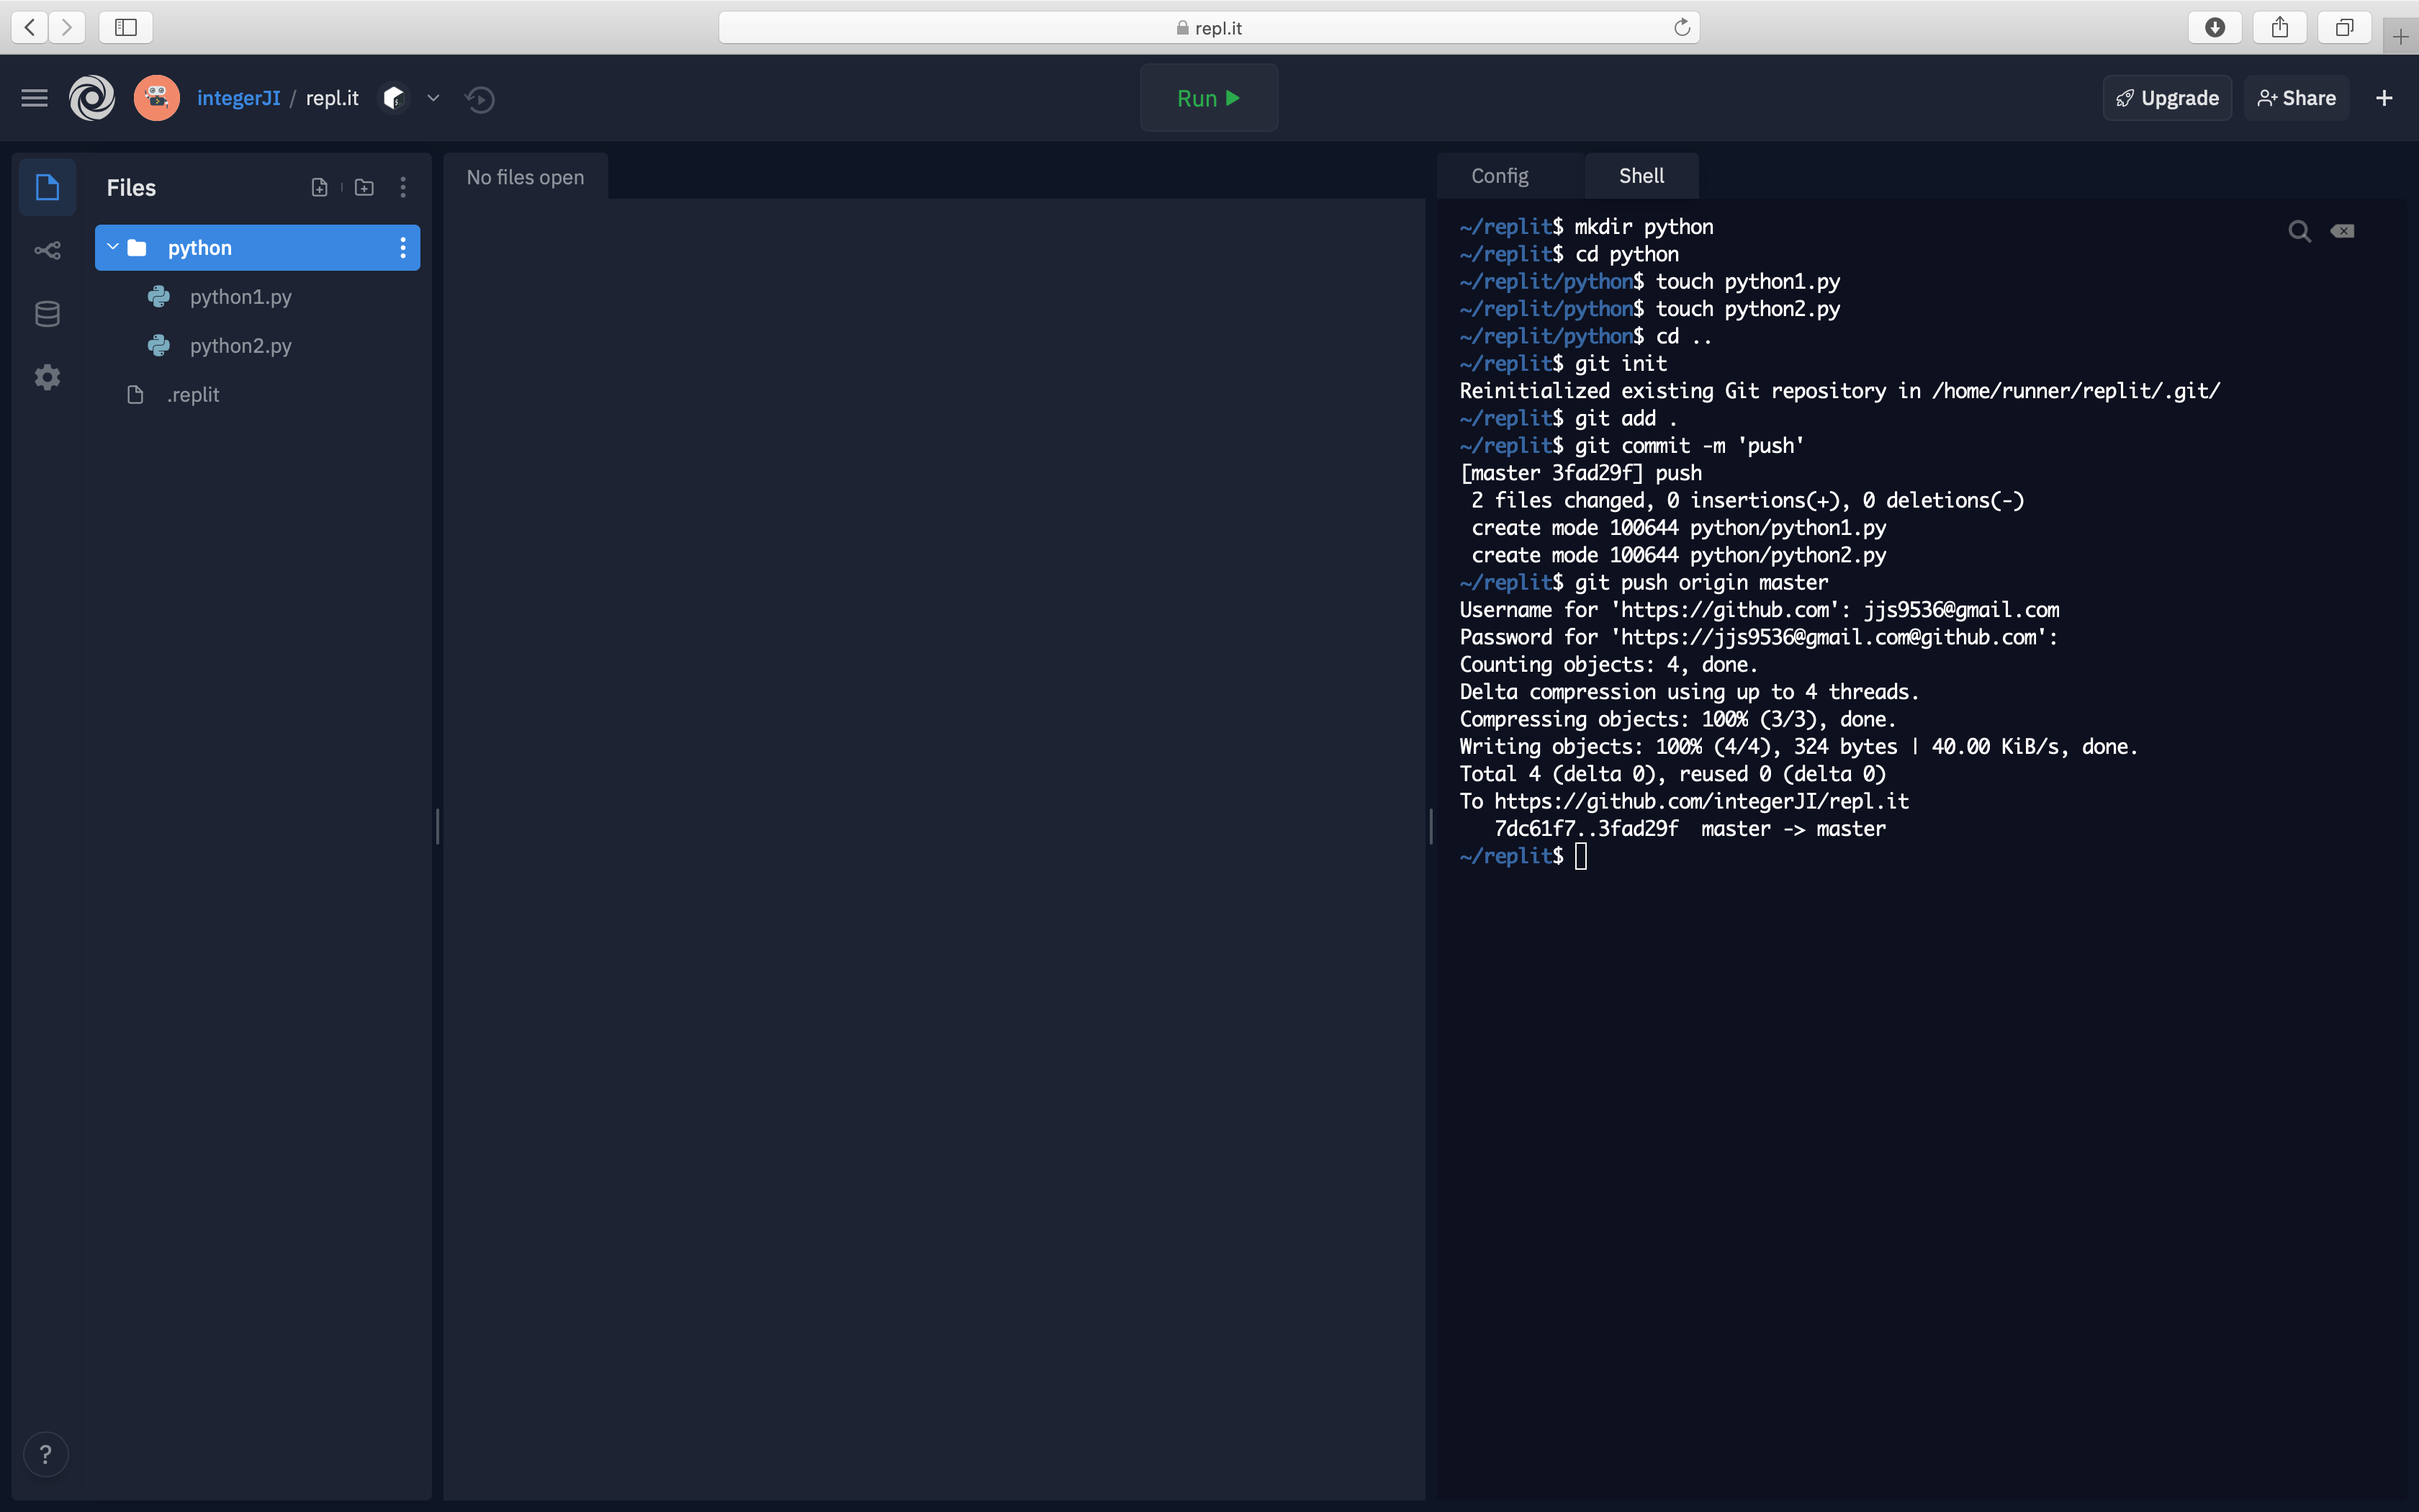Screen dimensions: 2419x1512
Task: Open the Settings gear in sidebar
Action: click(x=47, y=377)
